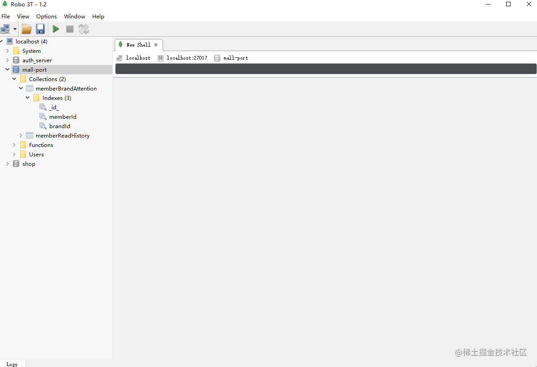
Task: Select memberBrandAttention collection
Action: tap(66, 88)
